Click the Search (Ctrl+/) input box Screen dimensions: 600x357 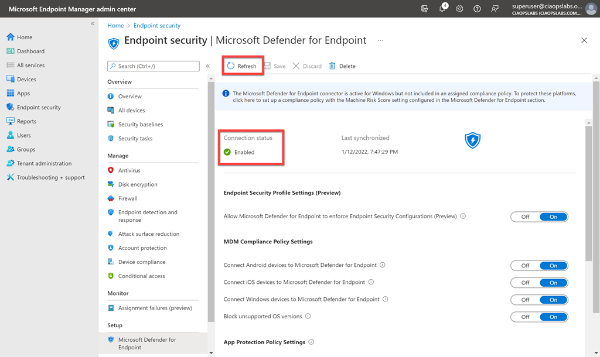[154, 66]
